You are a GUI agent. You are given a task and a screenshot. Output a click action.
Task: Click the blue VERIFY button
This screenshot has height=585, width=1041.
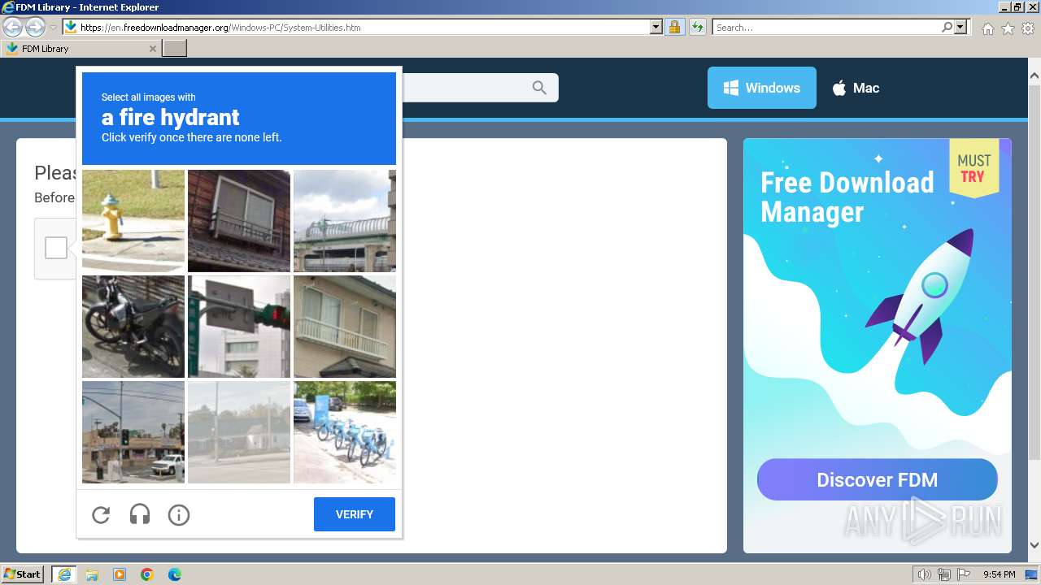(355, 514)
